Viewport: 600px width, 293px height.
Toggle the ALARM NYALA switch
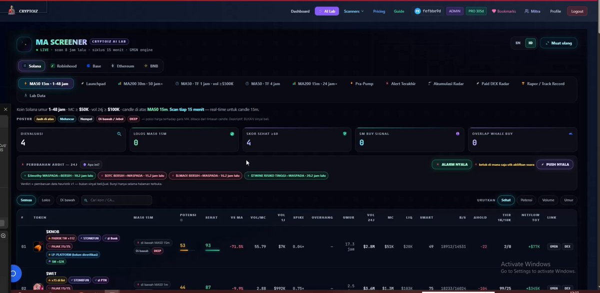point(451,164)
